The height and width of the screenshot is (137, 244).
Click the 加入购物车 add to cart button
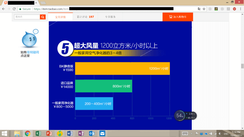tap(178, 17)
